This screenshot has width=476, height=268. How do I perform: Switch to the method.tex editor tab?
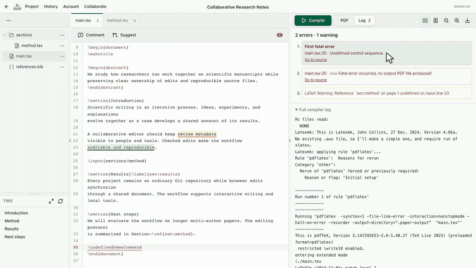(117, 20)
